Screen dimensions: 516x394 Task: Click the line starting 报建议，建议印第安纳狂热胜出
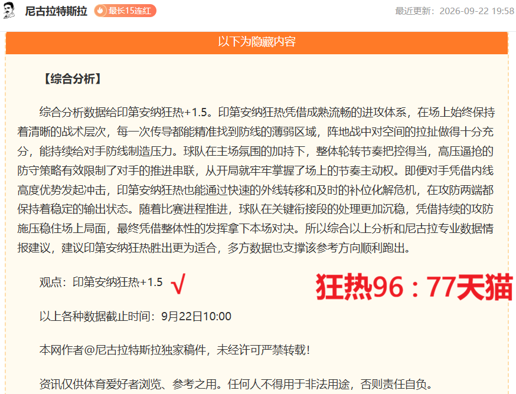(214, 248)
